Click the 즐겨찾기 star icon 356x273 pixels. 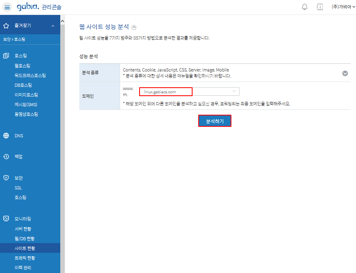coord(6,26)
